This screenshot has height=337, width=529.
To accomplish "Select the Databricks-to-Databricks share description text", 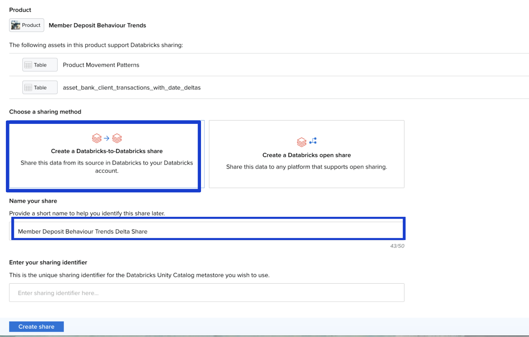I will 107,167.
